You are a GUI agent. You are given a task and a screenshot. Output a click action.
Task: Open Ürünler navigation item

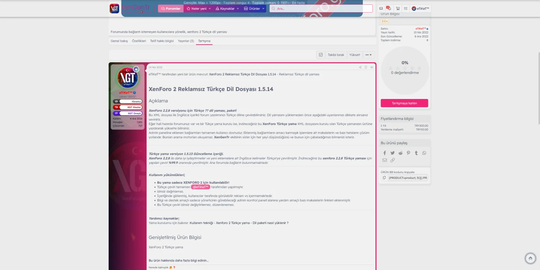coord(252,9)
